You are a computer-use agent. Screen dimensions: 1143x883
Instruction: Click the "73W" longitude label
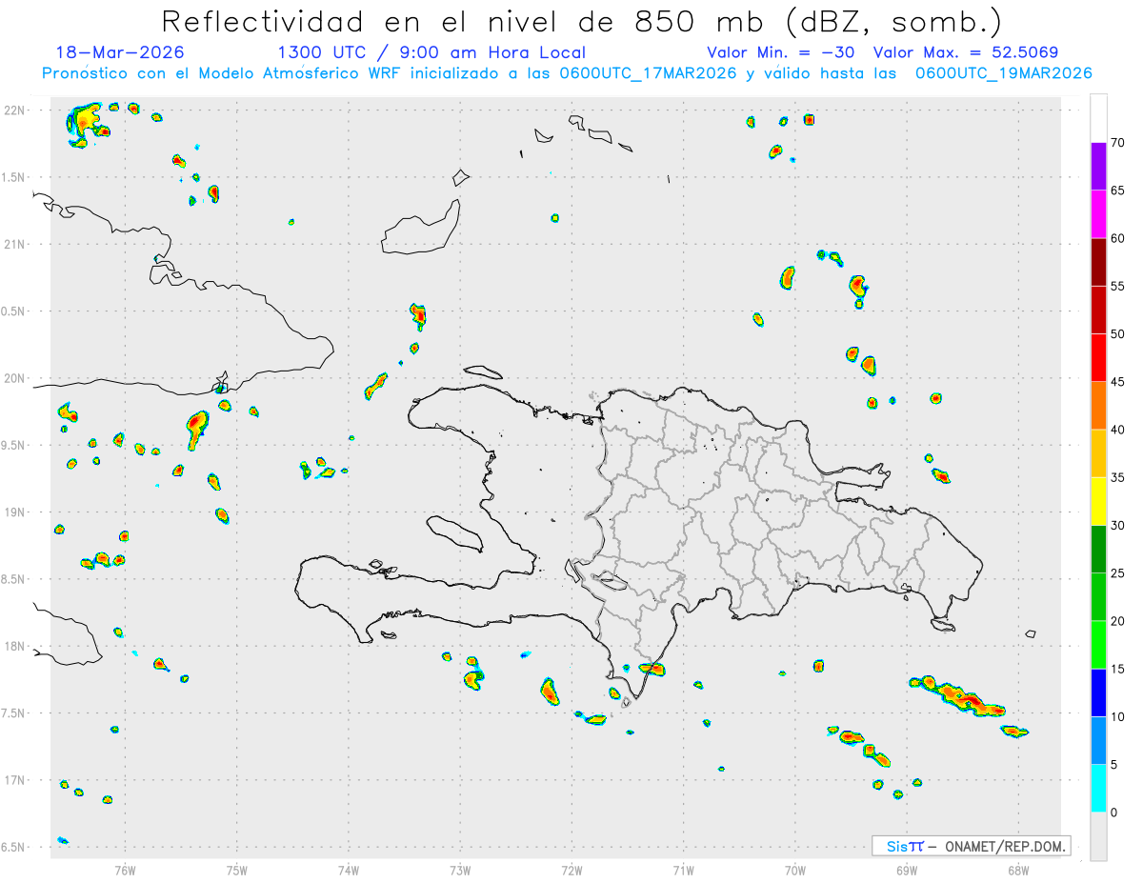(x=460, y=870)
